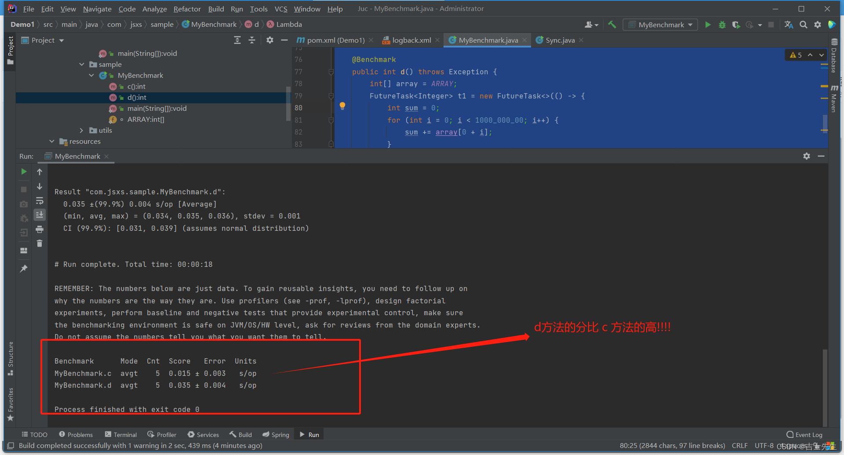Click the warnings count indicator in editor

(796, 55)
